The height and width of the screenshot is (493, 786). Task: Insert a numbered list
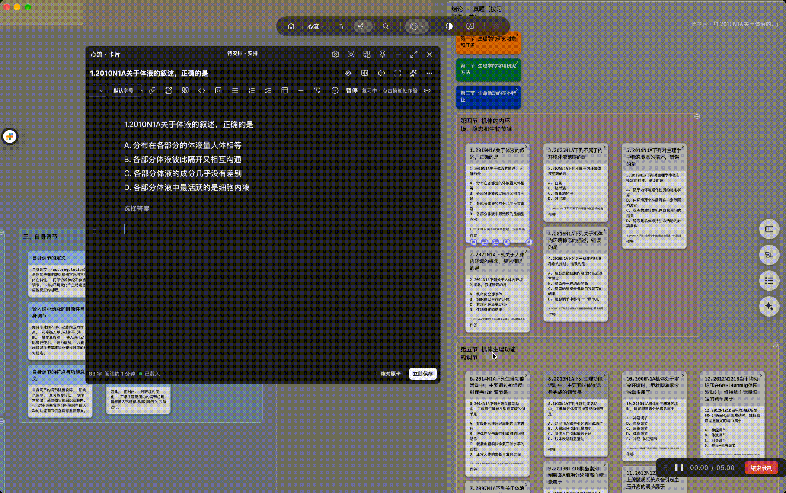click(252, 90)
